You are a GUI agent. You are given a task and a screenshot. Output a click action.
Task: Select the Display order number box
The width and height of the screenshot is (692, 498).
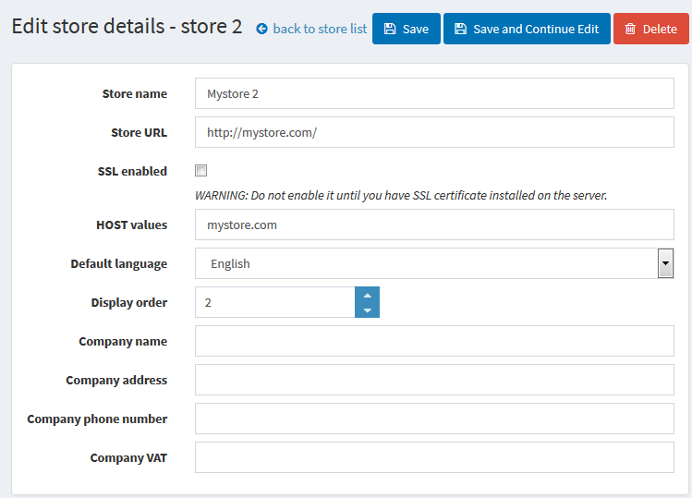pyautogui.click(x=275, y=302)
